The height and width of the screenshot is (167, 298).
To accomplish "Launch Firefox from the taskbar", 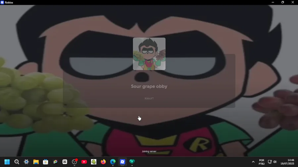I will click(103, 162).
